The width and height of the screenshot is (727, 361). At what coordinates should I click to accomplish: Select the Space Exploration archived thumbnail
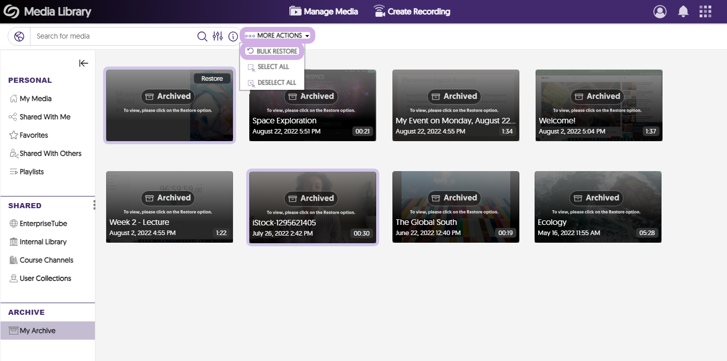[x=312, y=106]
